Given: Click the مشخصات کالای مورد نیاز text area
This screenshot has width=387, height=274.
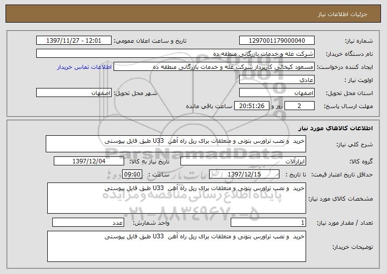Looking at the screenshot, I should pyautogui.click(x=176, y=198).
